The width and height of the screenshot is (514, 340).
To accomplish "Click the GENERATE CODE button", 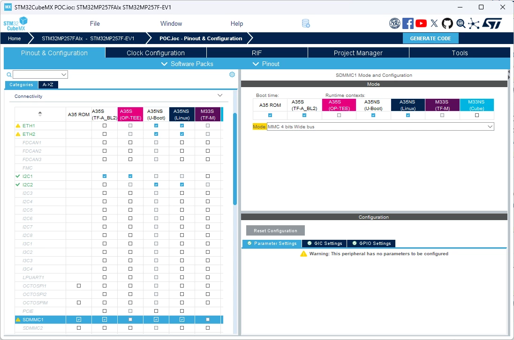I will 431,38.
